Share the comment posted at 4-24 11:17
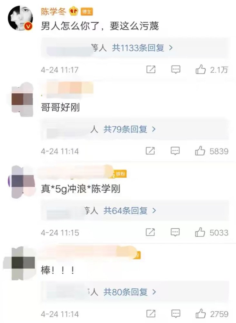The width and height of the screenshot is (236, 323). point(151,69)
